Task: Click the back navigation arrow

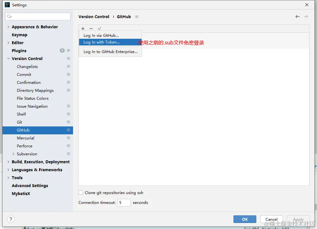Action: pyautogui.click(x=297, y=17)
